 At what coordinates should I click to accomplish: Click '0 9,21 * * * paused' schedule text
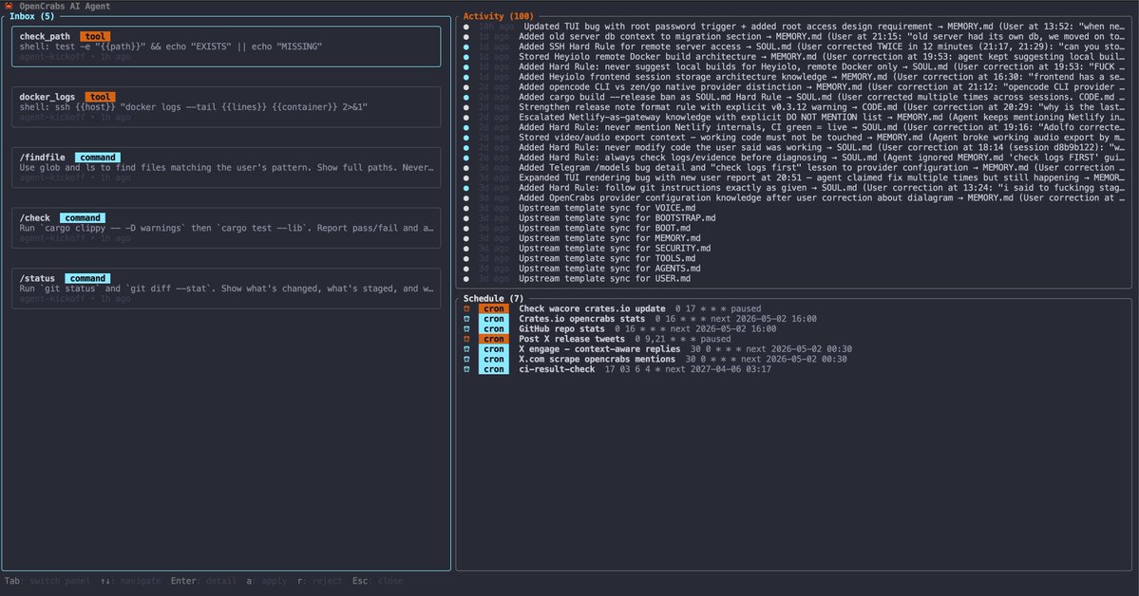[x=683, y=339]
